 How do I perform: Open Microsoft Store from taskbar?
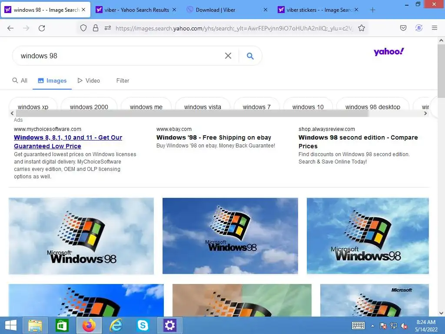tap(62, 325)
